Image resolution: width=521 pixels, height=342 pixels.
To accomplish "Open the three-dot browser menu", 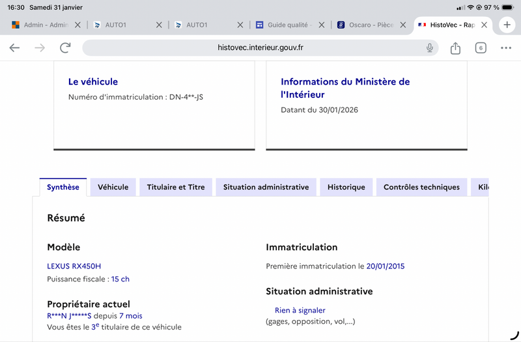I will tap(506, 48).
